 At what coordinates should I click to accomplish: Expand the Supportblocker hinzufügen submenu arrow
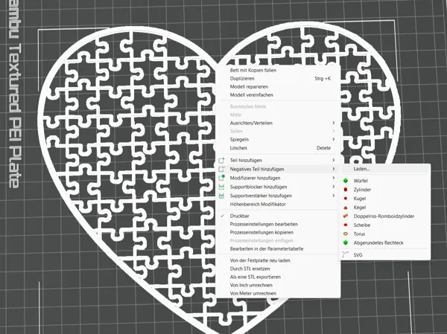coord(334,187)
